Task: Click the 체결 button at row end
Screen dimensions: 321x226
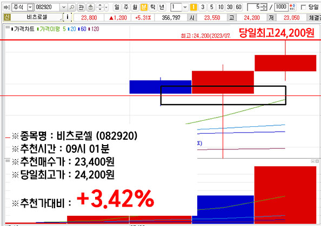Action: tap(314, 18)
